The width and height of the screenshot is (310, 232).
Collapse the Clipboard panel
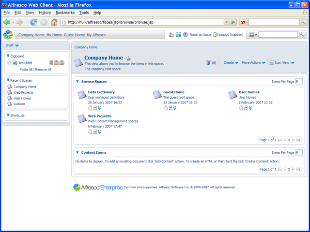tap(8, 56)
